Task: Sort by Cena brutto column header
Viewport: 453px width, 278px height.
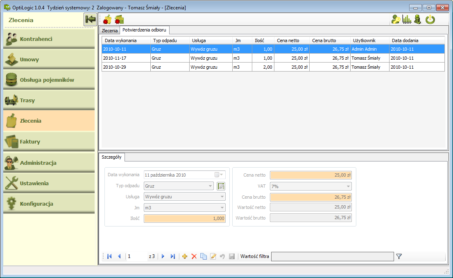Action: click(330, 40)
